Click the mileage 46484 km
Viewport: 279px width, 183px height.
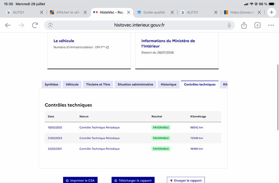[x=197, y=149]
